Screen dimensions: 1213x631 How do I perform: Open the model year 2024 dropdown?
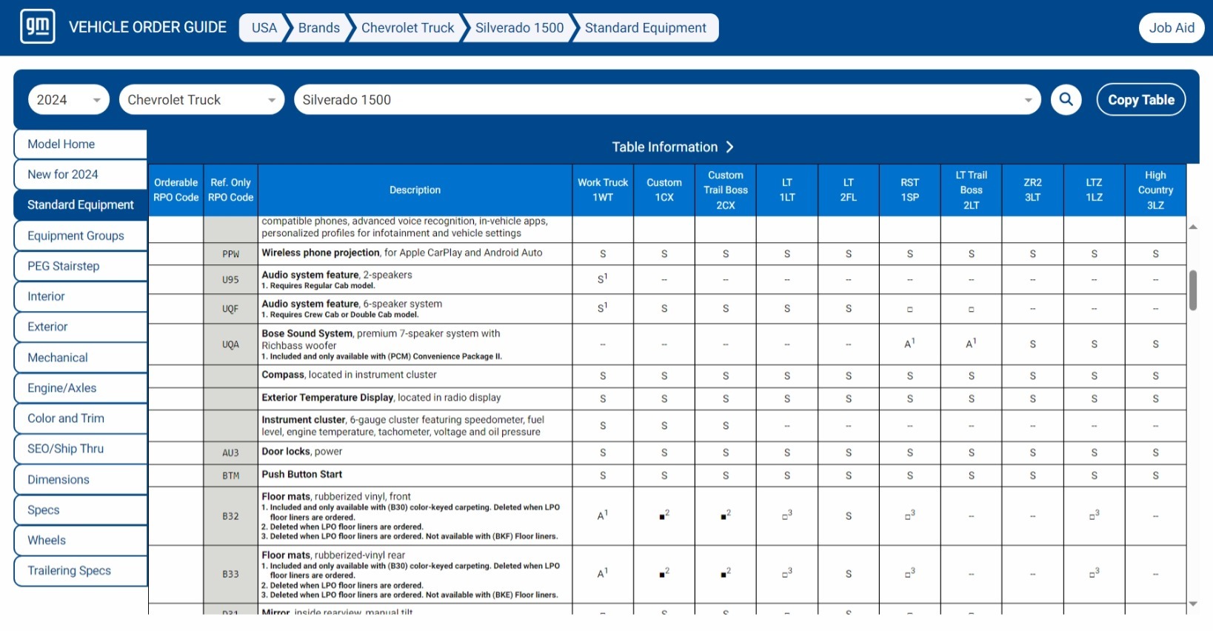(69, 100)
